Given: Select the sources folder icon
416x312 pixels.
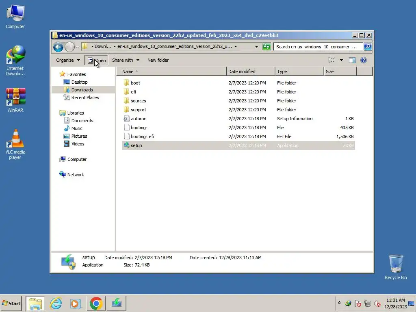Looking at the screenshot, I should (127, 101).
